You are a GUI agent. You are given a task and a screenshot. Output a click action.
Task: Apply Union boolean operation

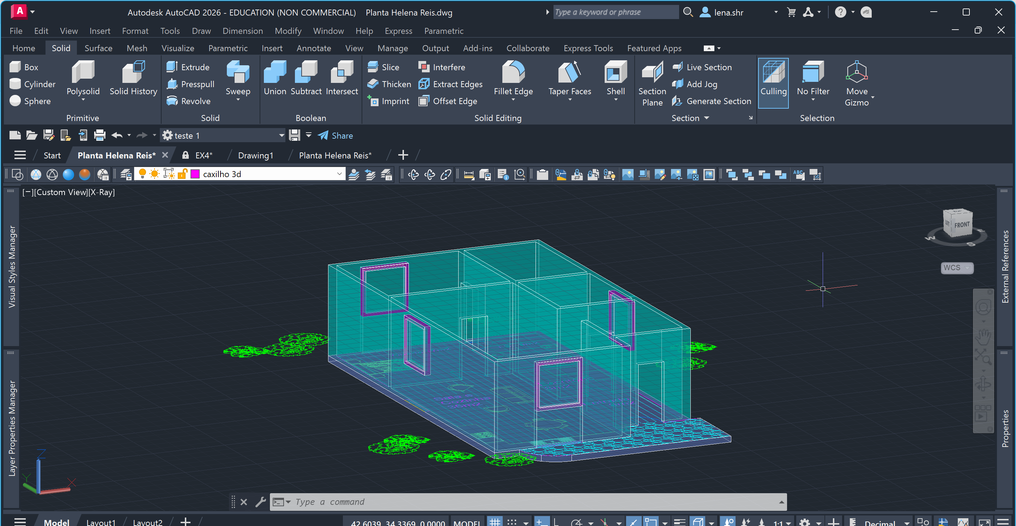tap(275, 78)
